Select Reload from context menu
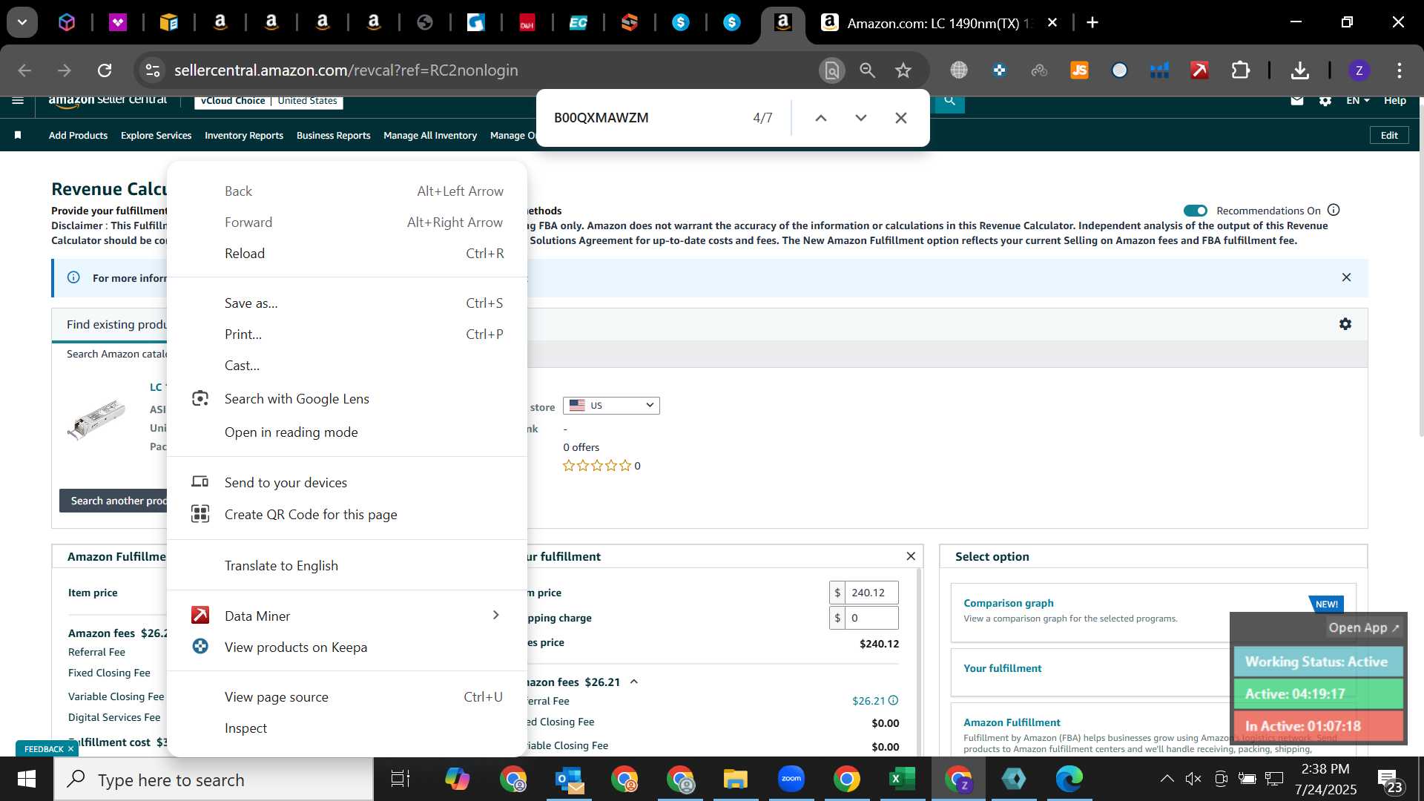Screen dimensions: 1424x801 pyautogui.click(x=346, y=254)
